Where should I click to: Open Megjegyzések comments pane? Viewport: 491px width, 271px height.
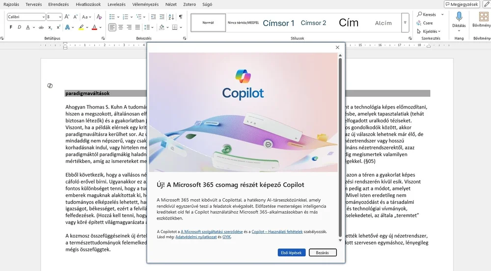[462, 4]
